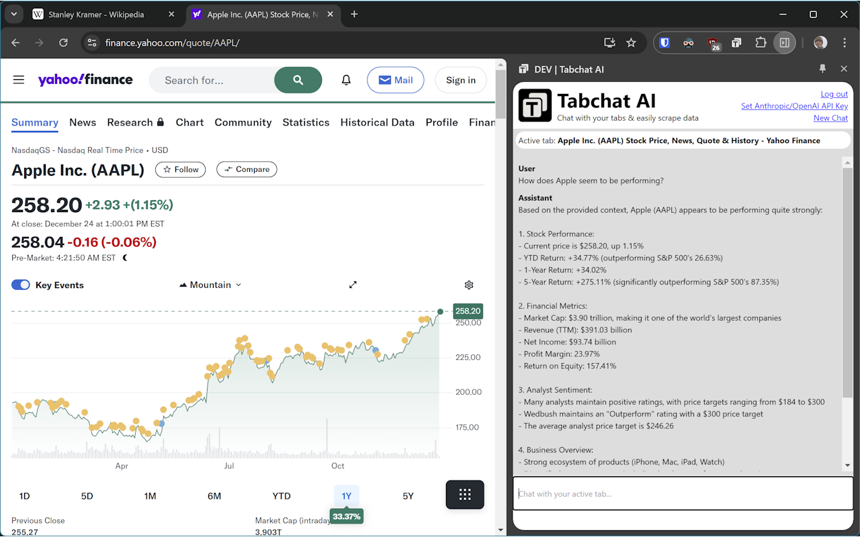Viewport: 860px width, 537px height.
Task: Open the Chrome tab search dropdown
Action: (x=13, y=14)
